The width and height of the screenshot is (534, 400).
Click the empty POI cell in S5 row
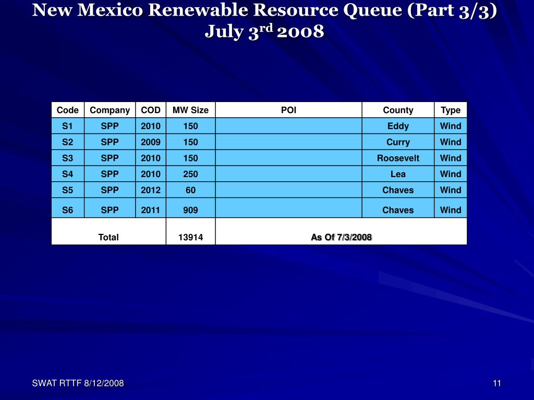[288, 190]
